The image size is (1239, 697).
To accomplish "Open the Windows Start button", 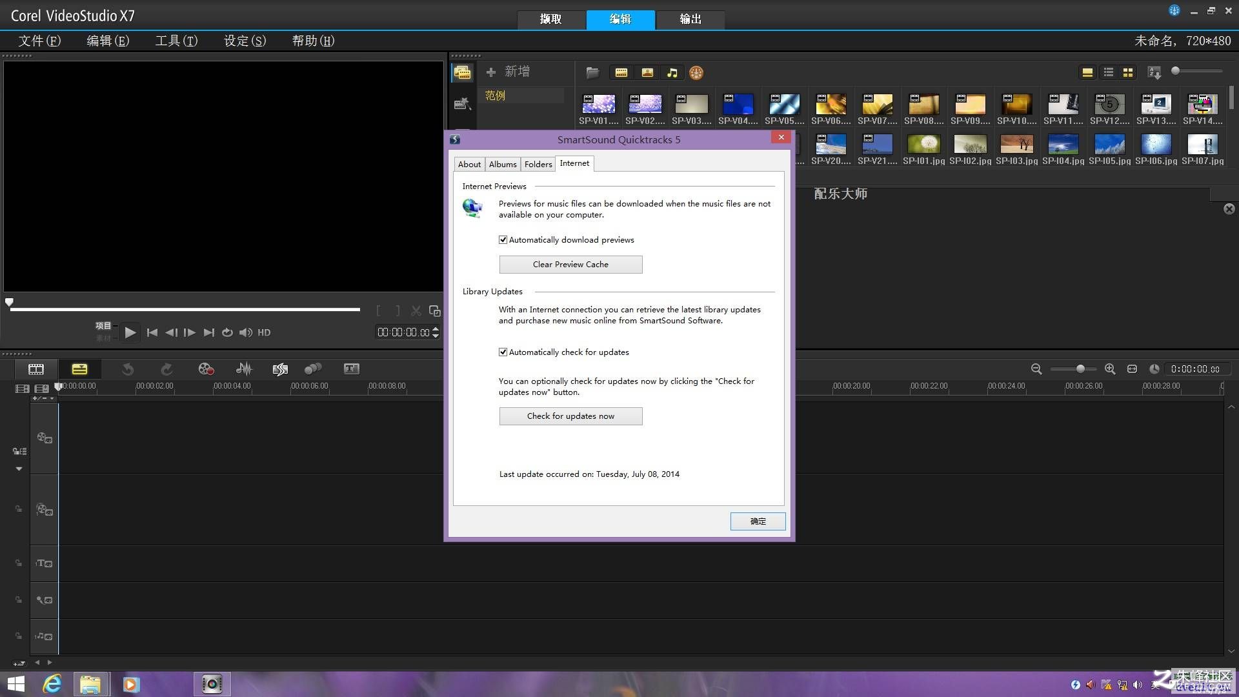I will point(15,684).
